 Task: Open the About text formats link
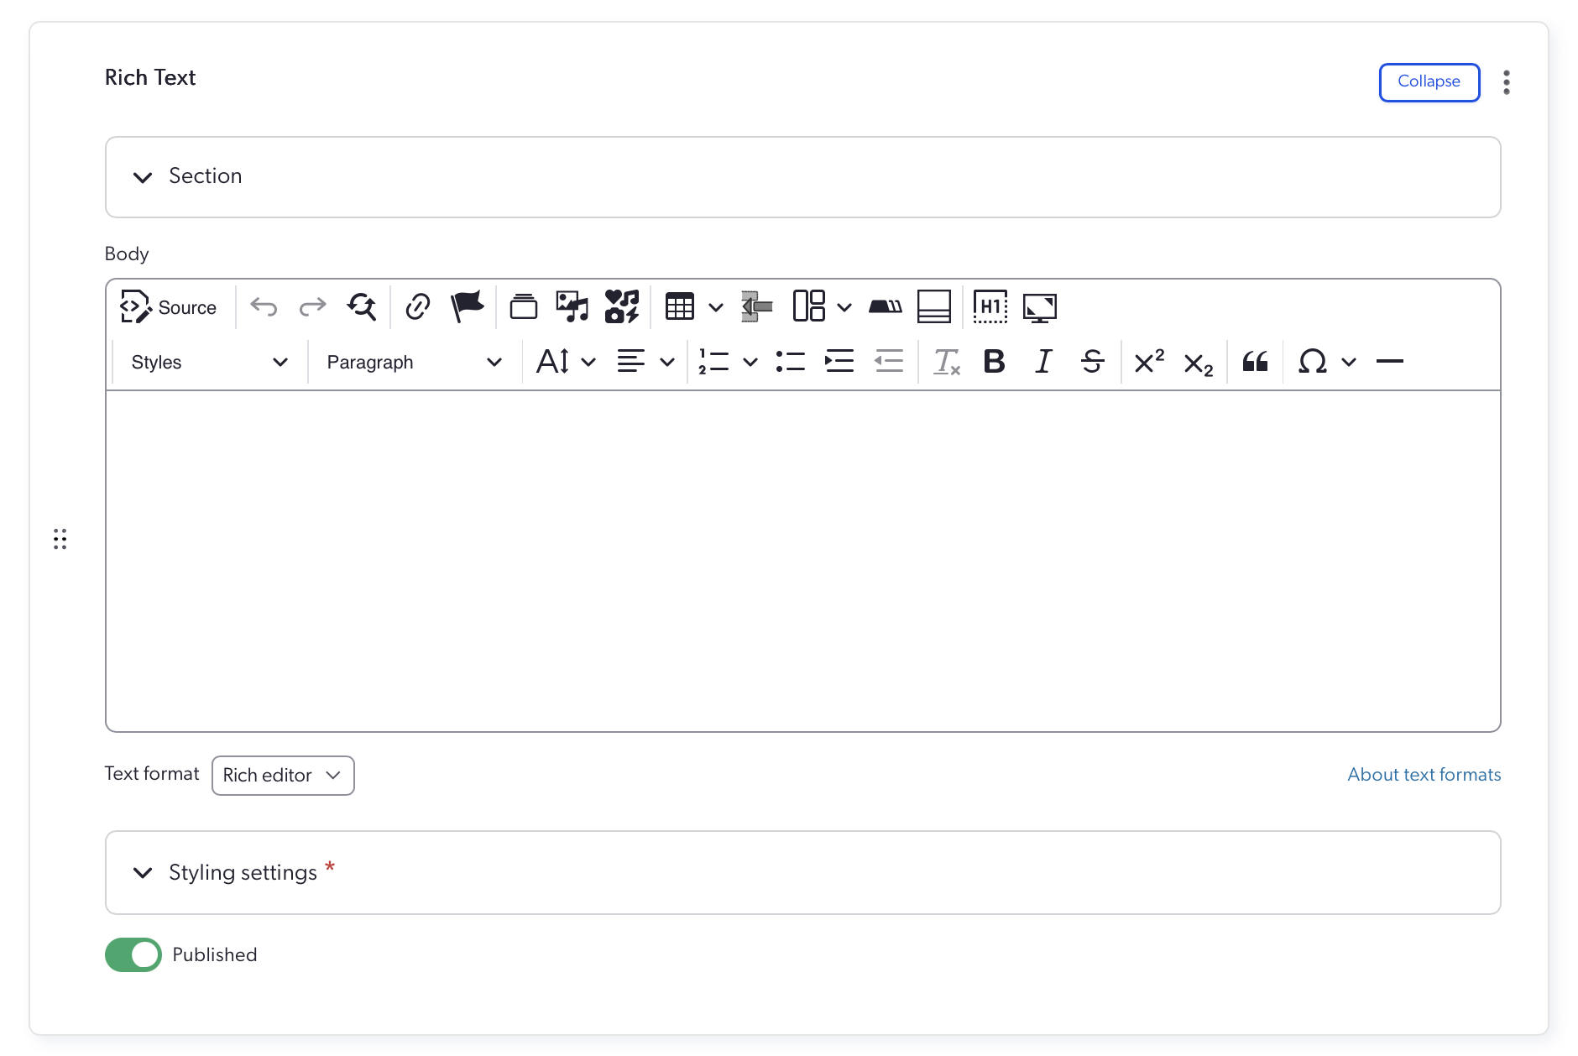[x=1424, y=775]
